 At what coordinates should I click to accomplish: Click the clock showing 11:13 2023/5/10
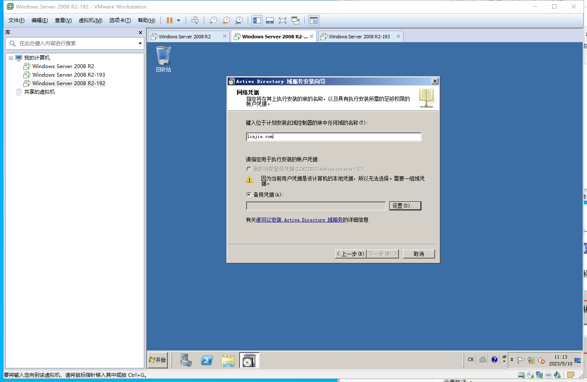pyautogui.click(x=561, y=360)
